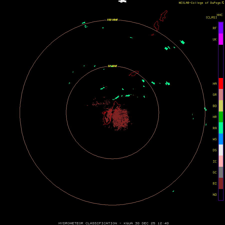Click the BD legend label
This screenshot has height=225, width=225.
click(214, 106)
